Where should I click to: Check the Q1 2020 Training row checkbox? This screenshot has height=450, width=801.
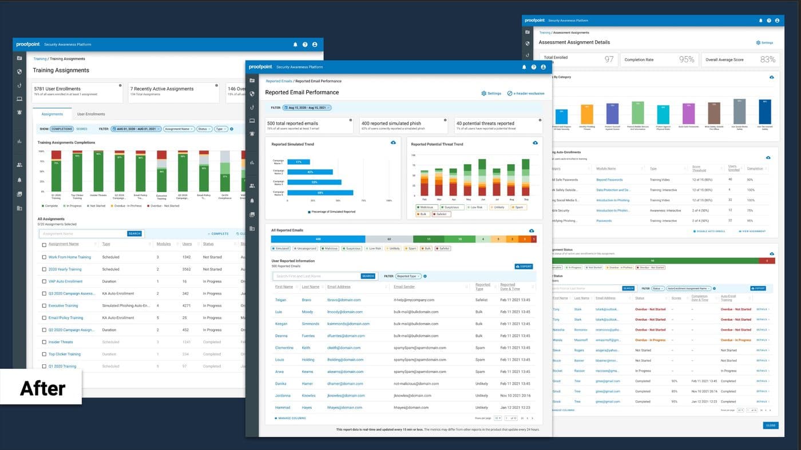[x=44, y=366]
